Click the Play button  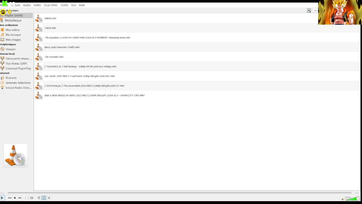2,198
